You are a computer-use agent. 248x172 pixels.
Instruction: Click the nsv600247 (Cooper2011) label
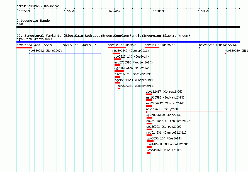[x=131, y=51]
